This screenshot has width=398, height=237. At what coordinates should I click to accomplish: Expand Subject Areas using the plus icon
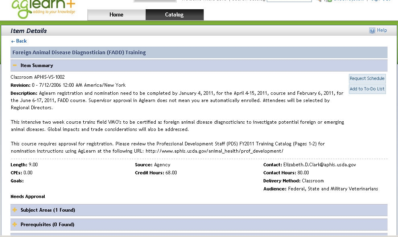point(15,210)
